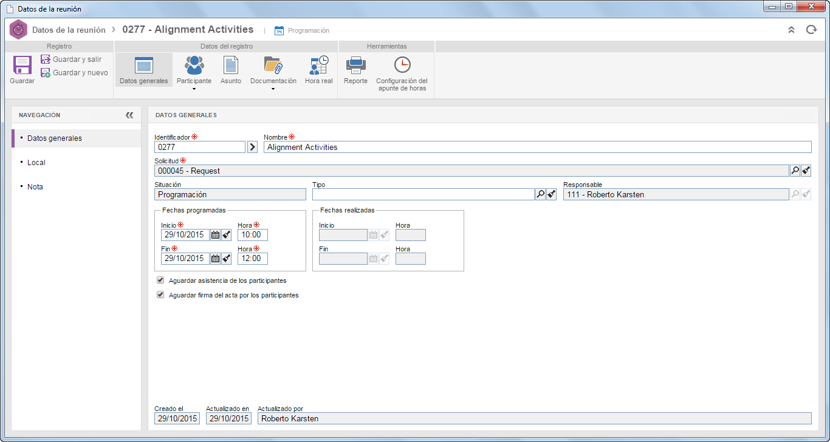This screenshot has width=830, height=442.
Task: Click the document icon in title bar
Action: coord(10,9)
